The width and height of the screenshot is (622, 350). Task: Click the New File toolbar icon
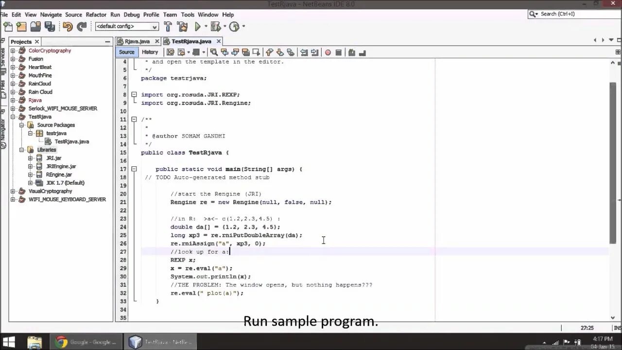click(x=8, y=27)
